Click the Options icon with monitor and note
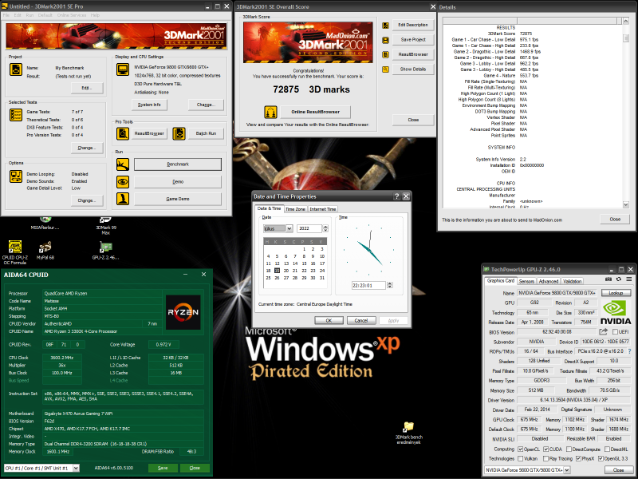This screenshot has height=479, width=638. 16,176
